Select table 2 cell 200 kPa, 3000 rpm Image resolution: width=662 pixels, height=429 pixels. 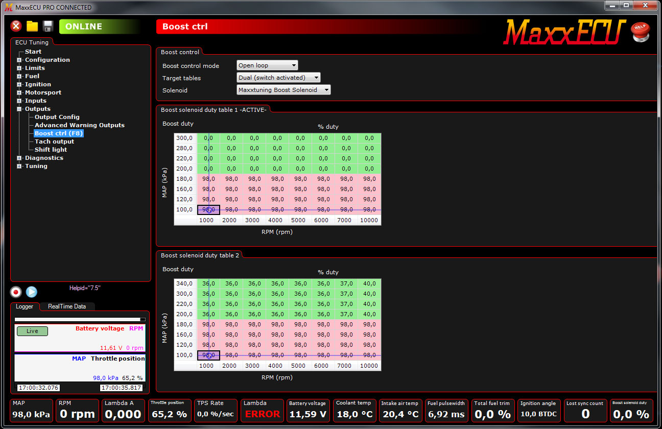pyautogui.click(x=254, y=314)
